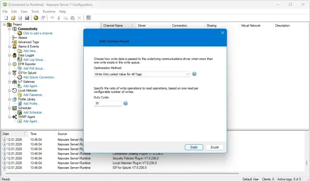Click the Delete X toolbar icon

[x=79, y=18]
